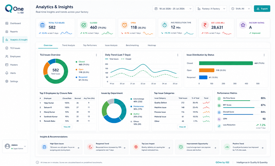Screen dimensions: 275x166
Task: Open the Masters sidebar icon
Action: pyautogui.click(x=7, y=64)
